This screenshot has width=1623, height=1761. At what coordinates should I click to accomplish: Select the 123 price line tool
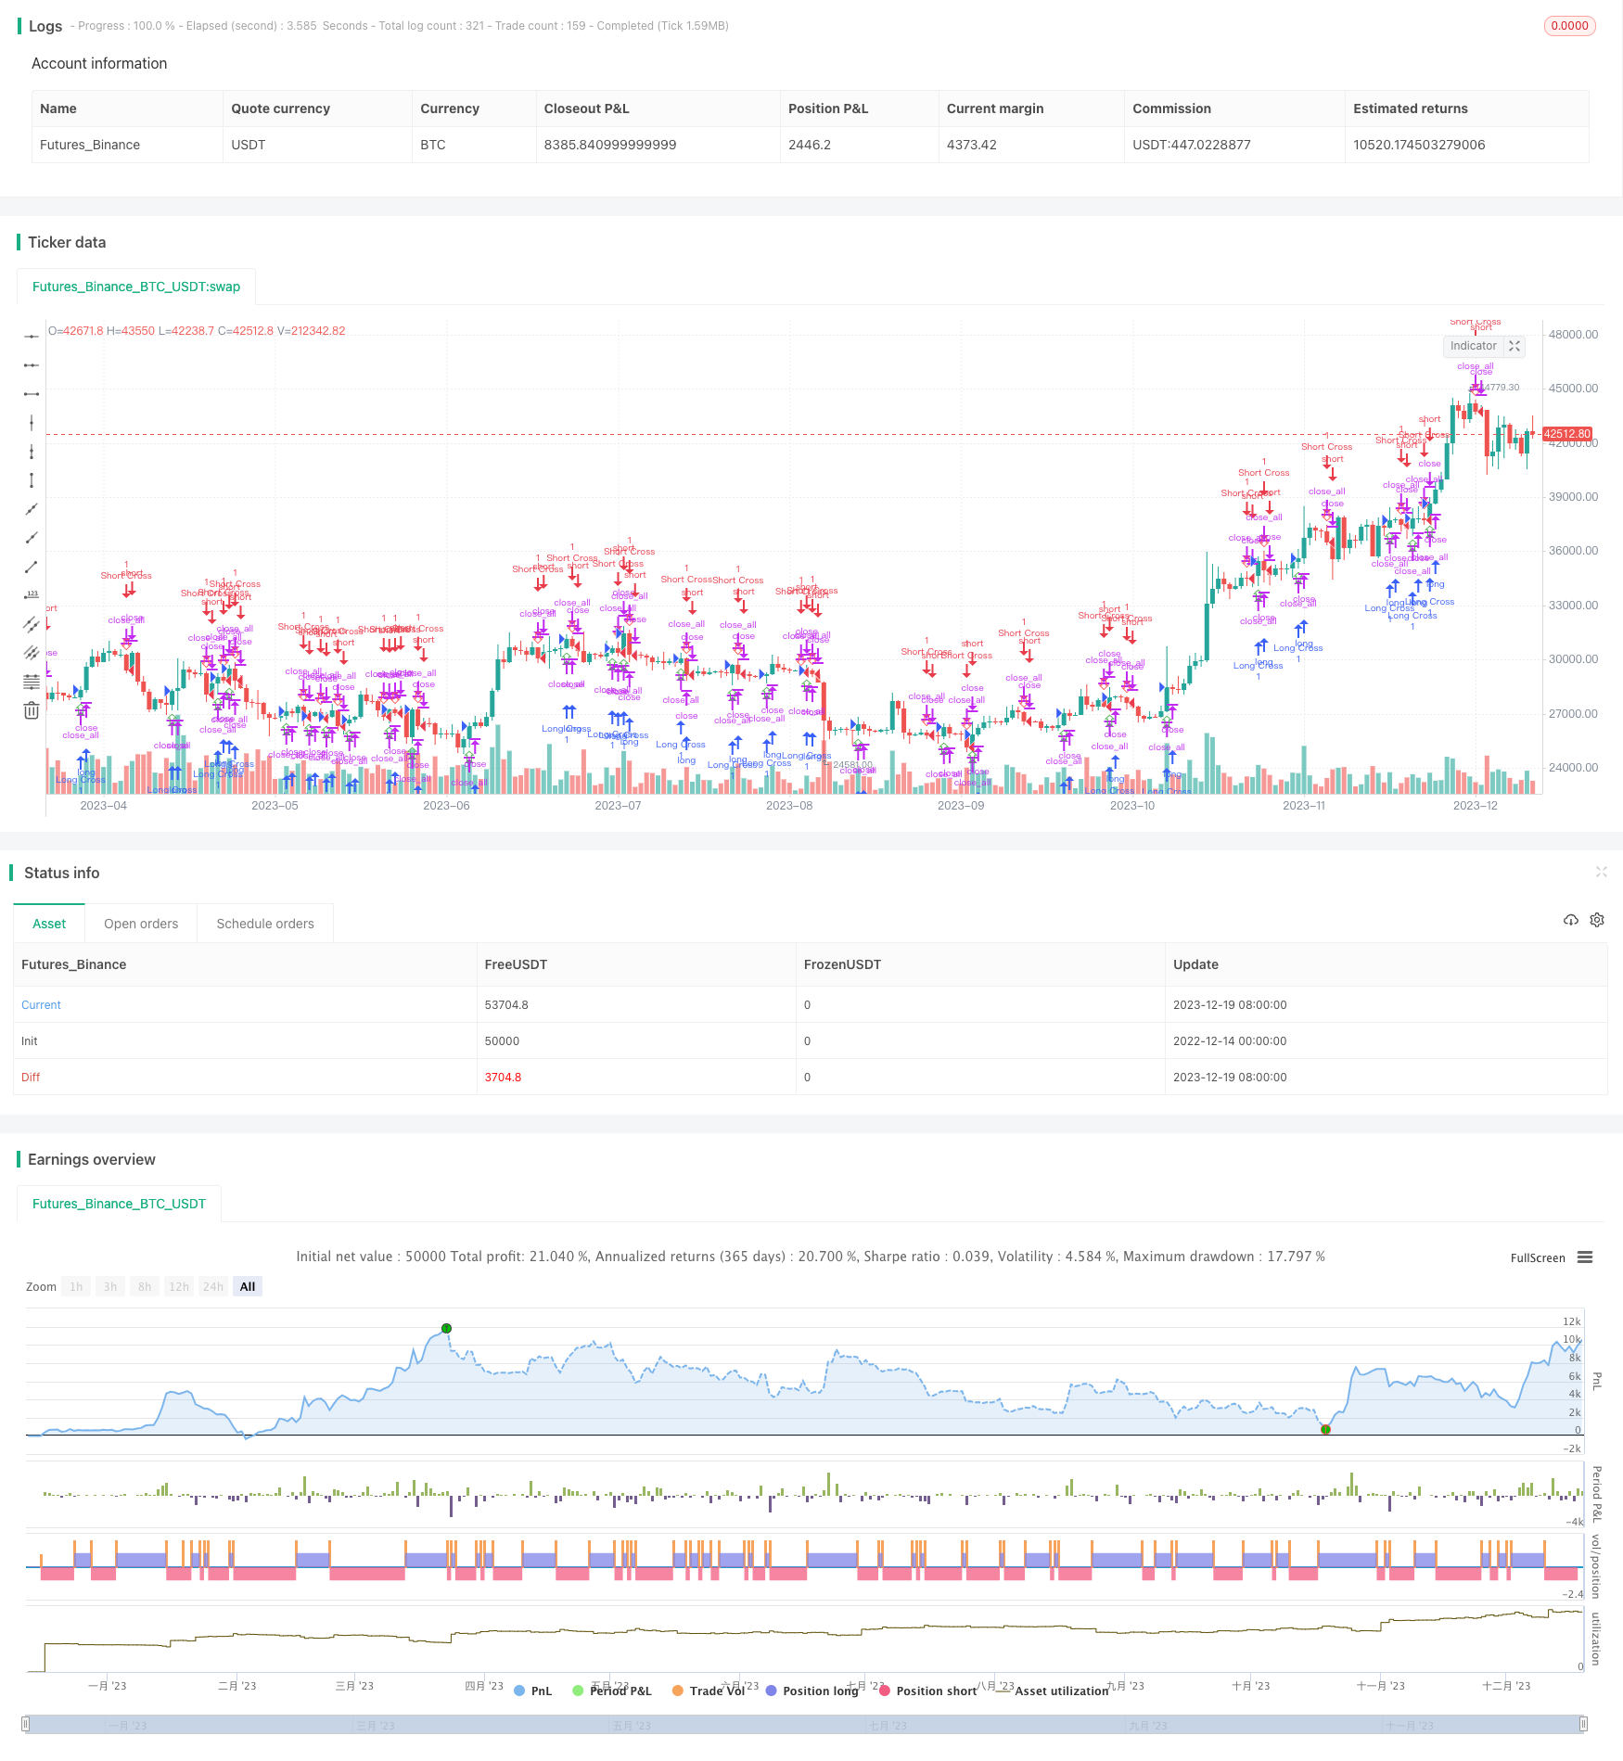(x=32, y=595)
